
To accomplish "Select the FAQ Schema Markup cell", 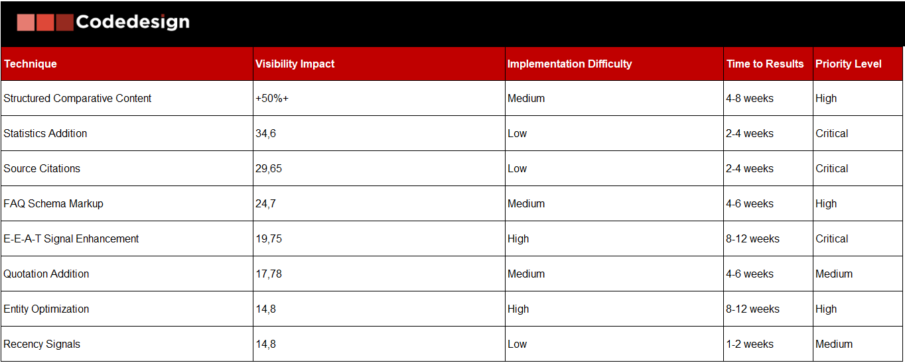I will [54, 204].
